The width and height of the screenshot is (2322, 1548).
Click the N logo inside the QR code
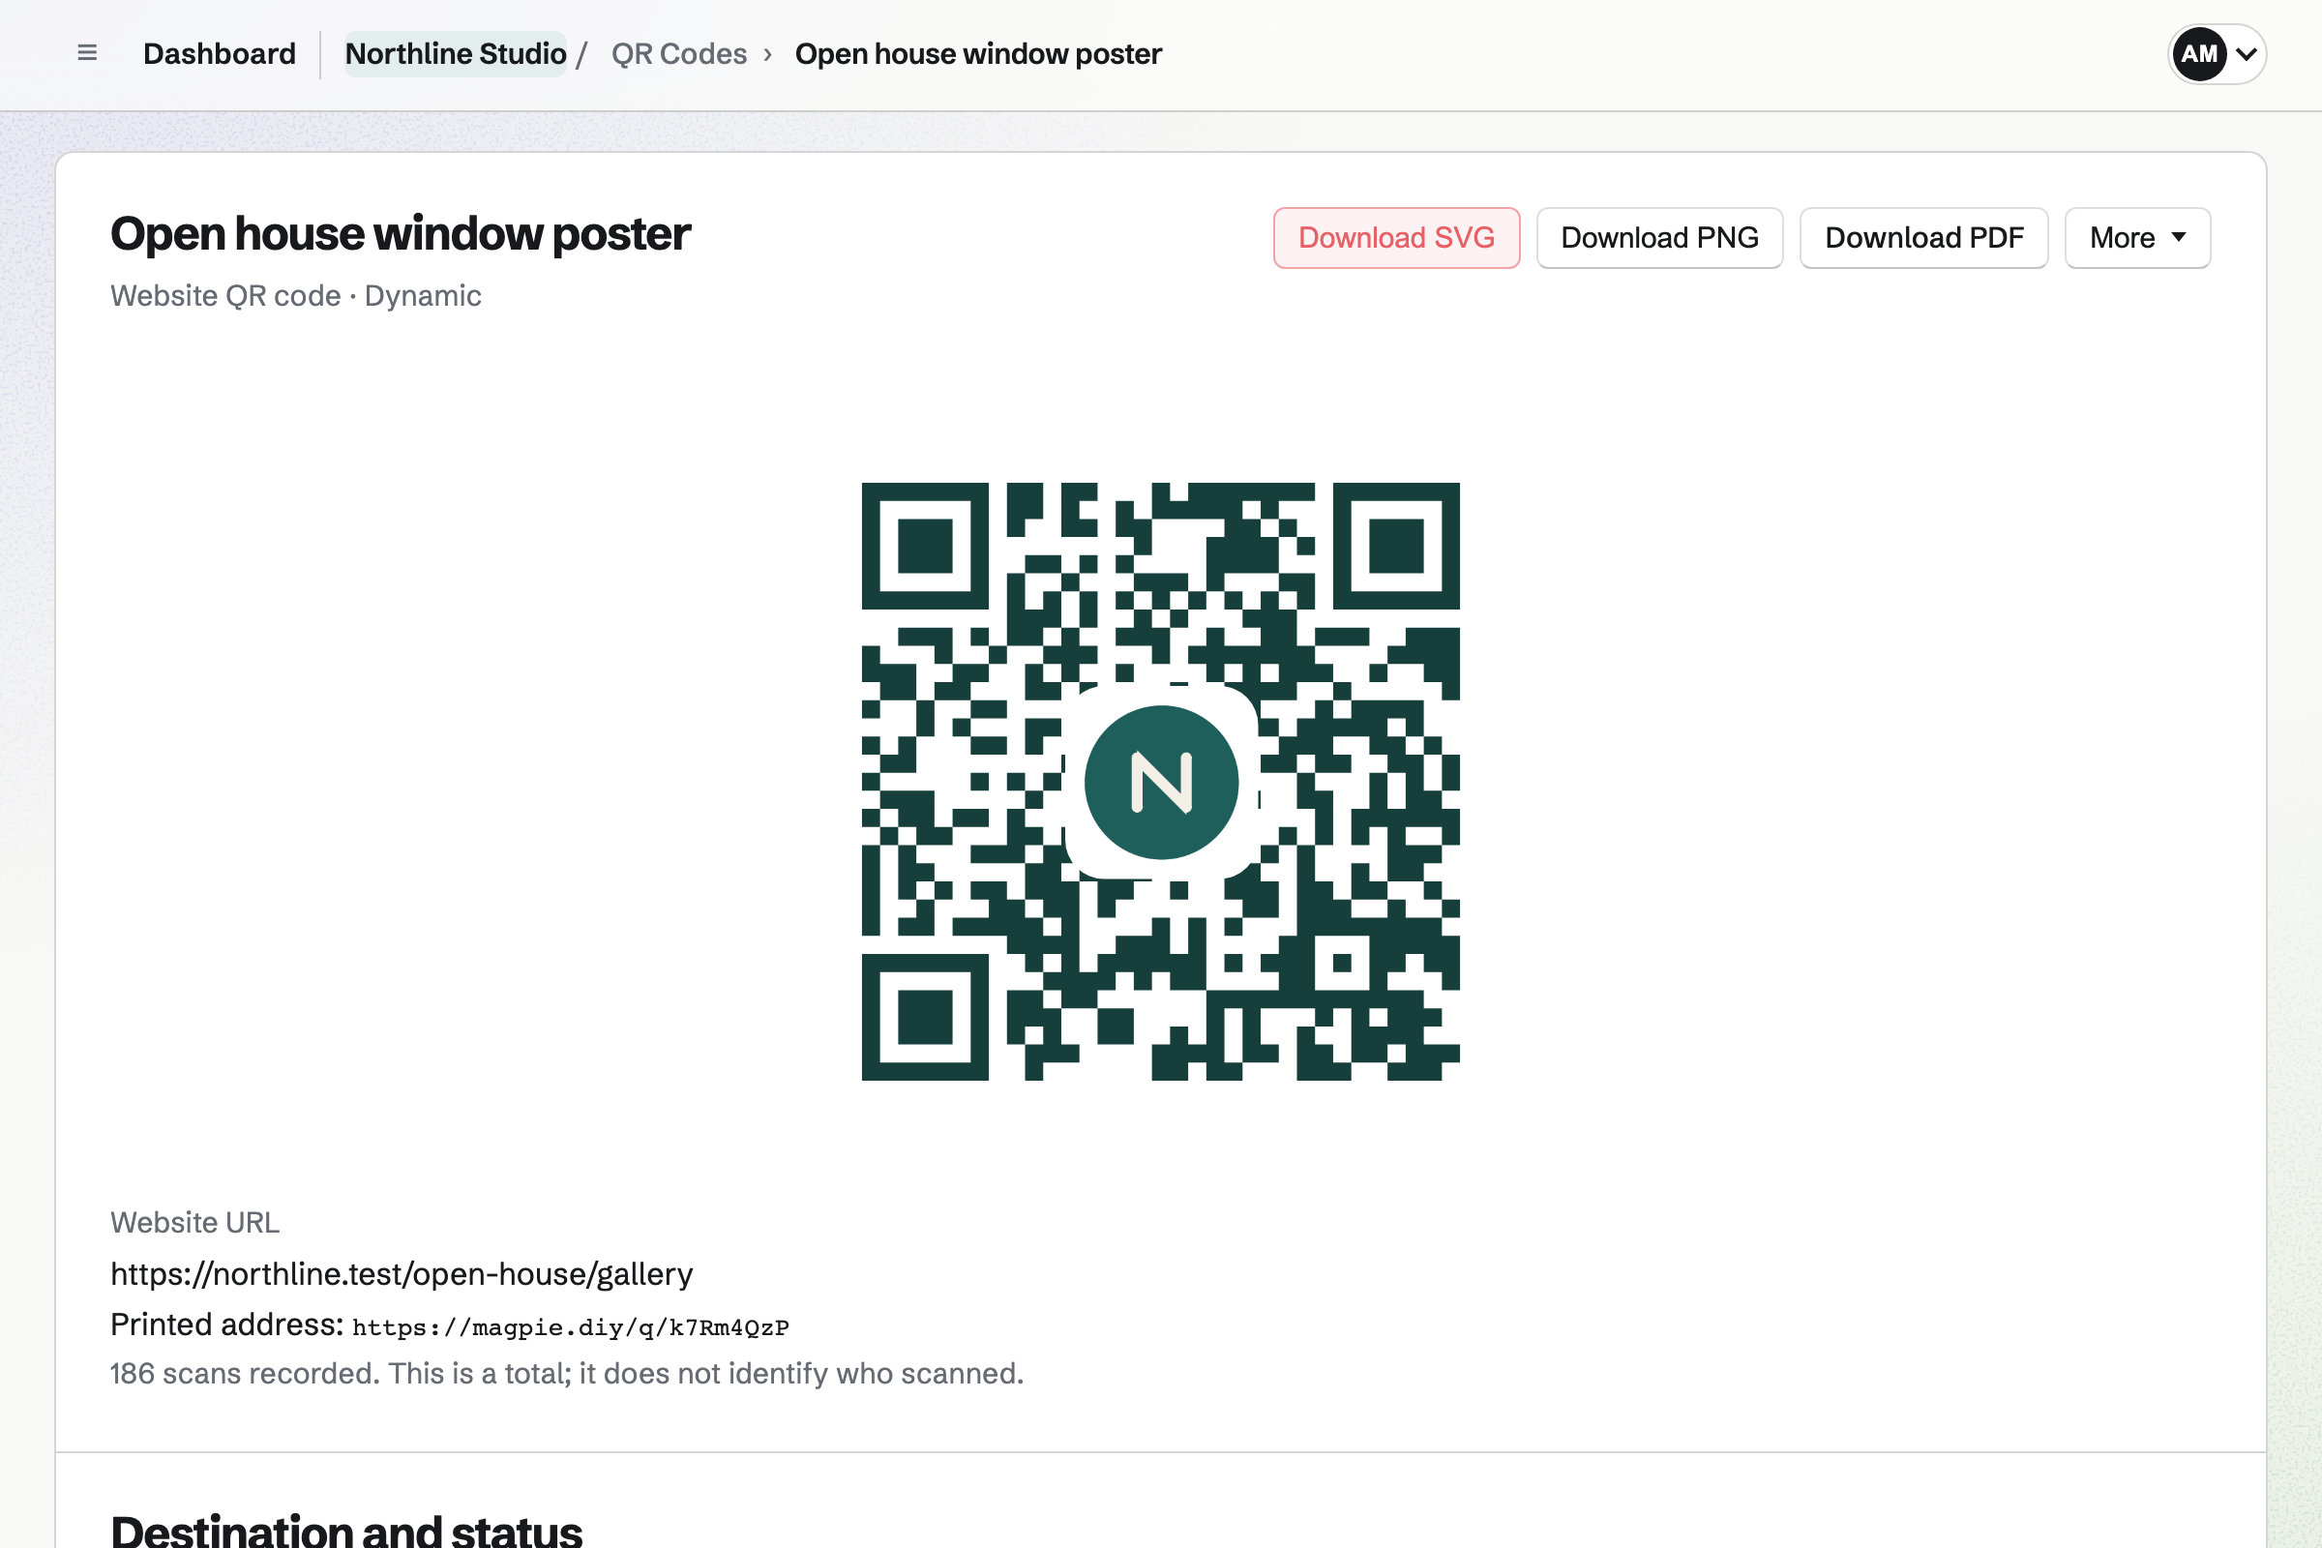click(x=1161, y=782)
